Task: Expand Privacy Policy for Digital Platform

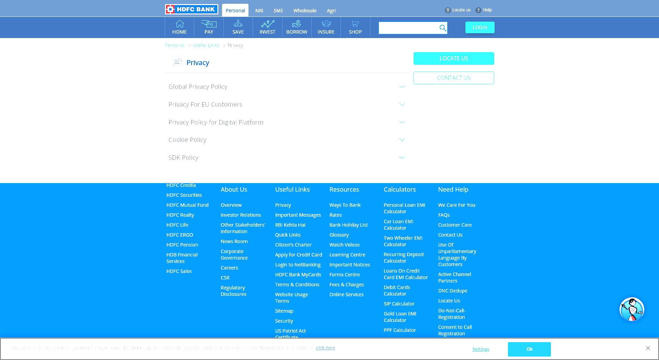Action: click(x=287, y=122)
